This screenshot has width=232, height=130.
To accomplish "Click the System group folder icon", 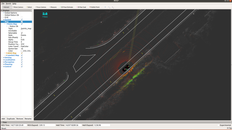I will 4,20.
